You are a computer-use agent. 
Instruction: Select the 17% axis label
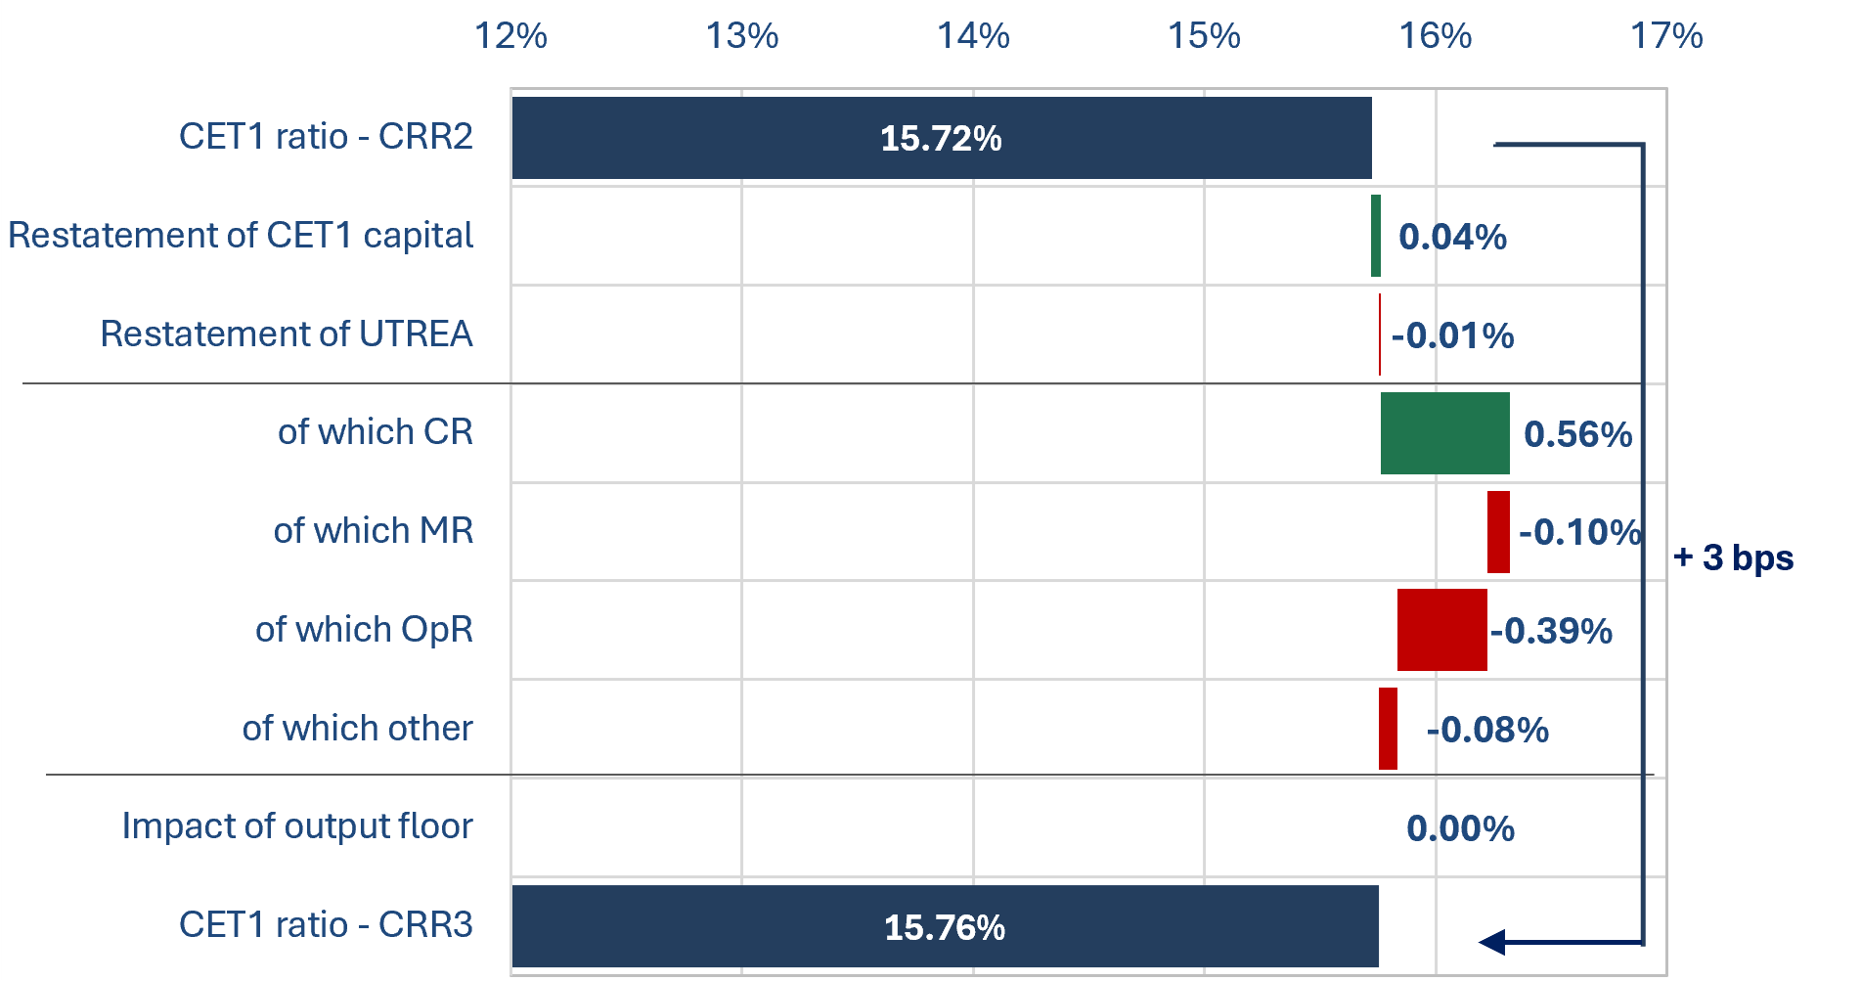coord(1666,36)
